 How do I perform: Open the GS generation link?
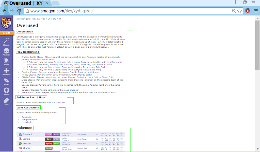39,19
